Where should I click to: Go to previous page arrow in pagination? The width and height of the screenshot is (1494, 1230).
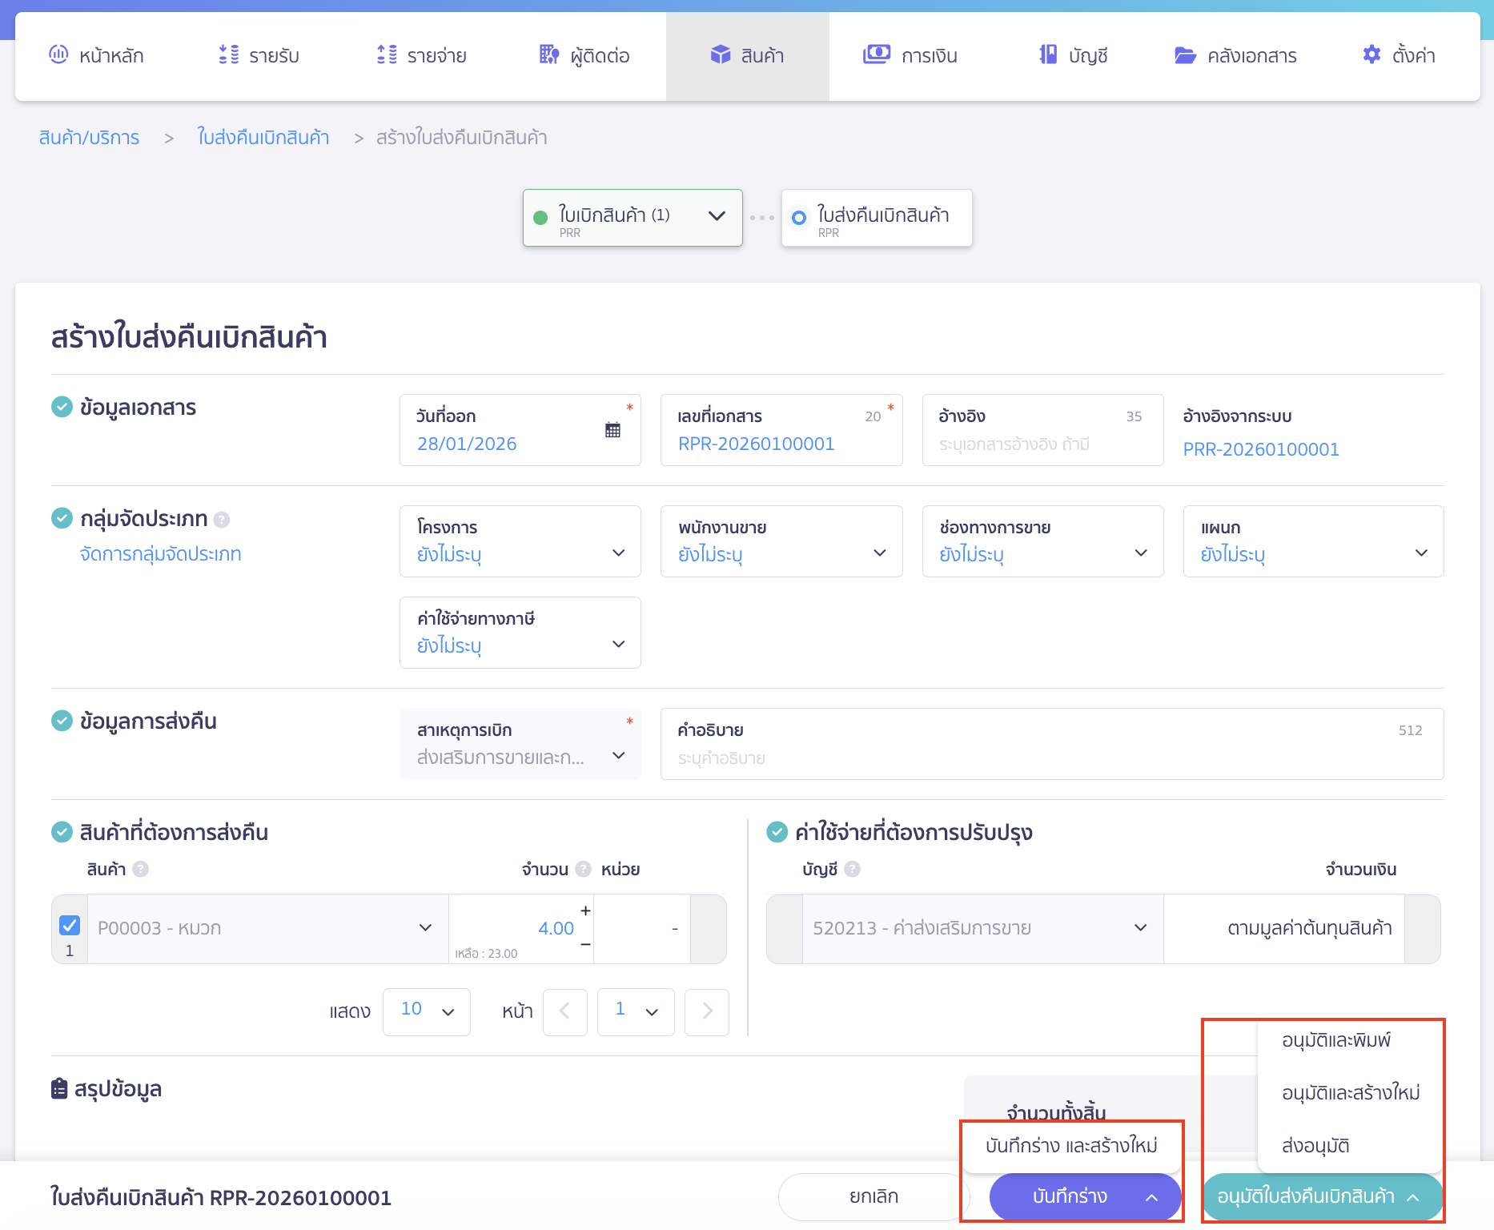pyautogui.click(x=564, y=1011)
